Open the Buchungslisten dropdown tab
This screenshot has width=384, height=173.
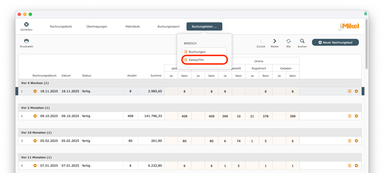click(204, 26)
